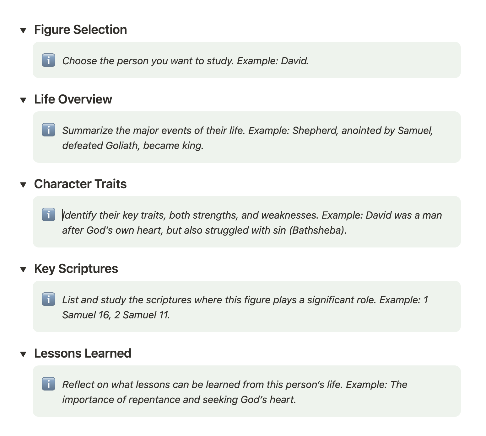Collapse the Character Traits toggle arrow
486x436 pixels.
click(x=23, y=185)
